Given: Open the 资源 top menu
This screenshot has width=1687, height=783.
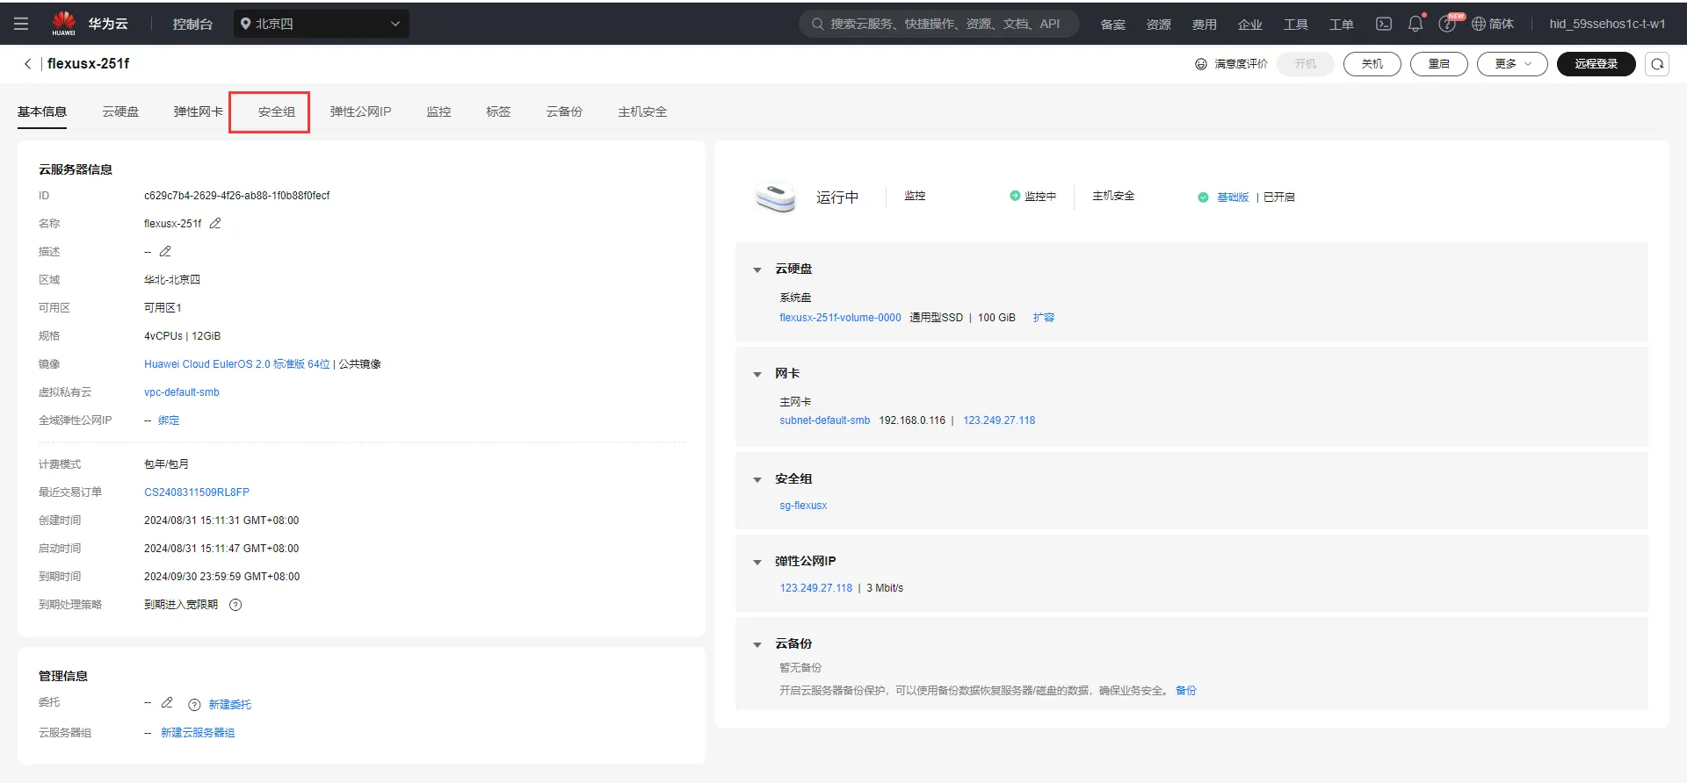Looking at the screenshot, I should click(1159, 24).
